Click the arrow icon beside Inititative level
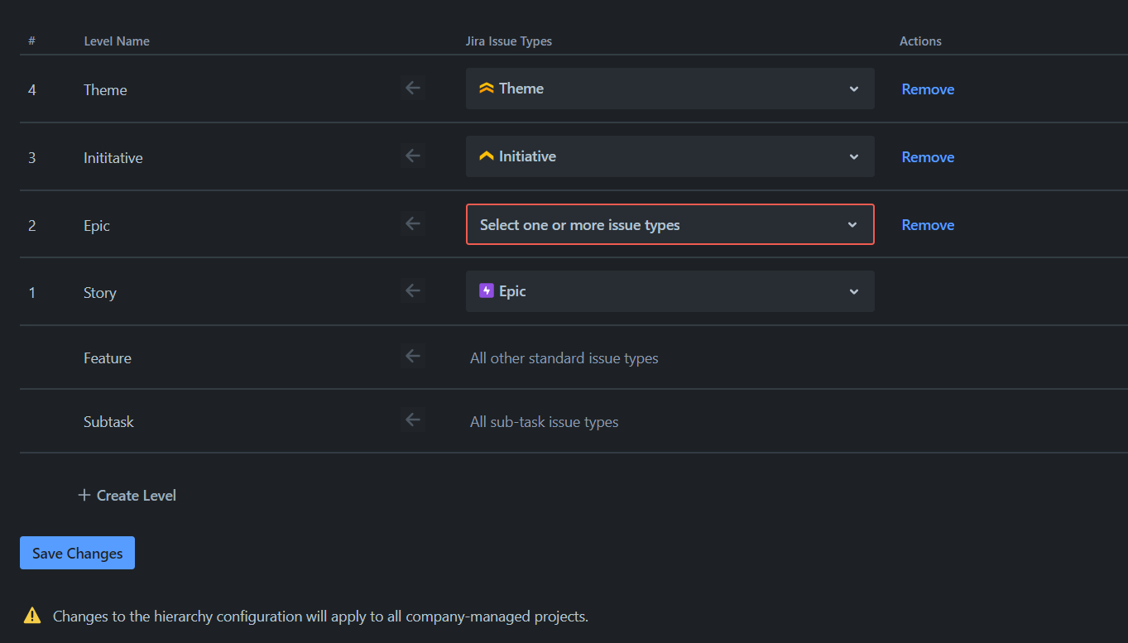The image size is (1128, 643). click(413, 156)
